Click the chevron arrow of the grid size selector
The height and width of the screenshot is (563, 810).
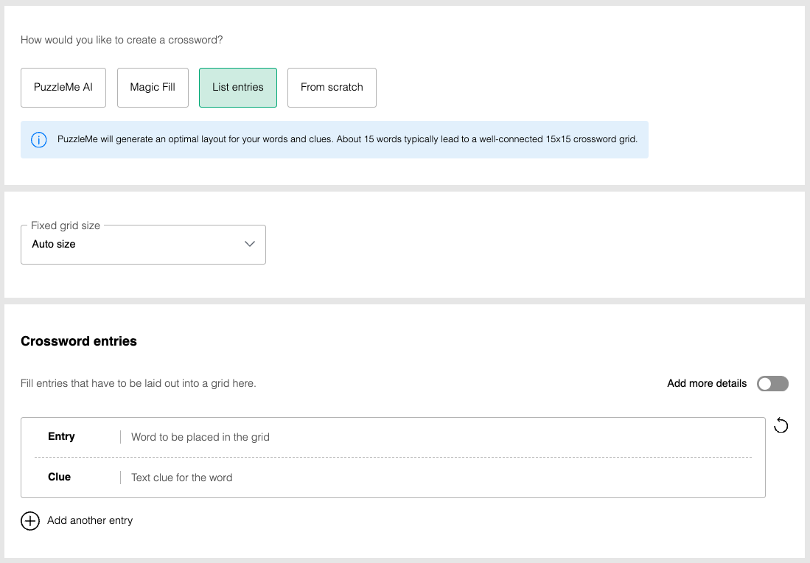[250, 245]
